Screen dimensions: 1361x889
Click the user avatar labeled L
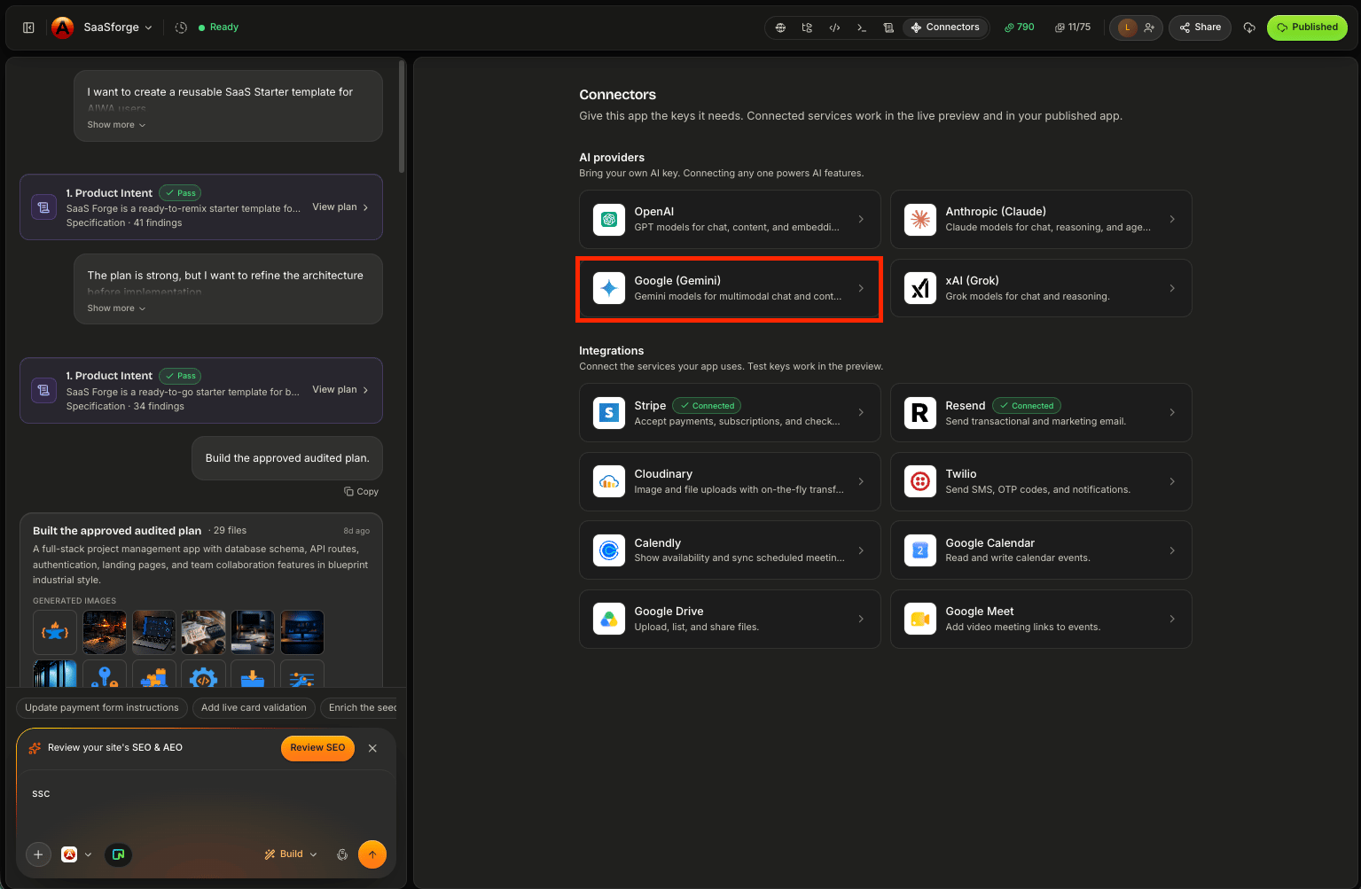click(x=1127, y=27)
